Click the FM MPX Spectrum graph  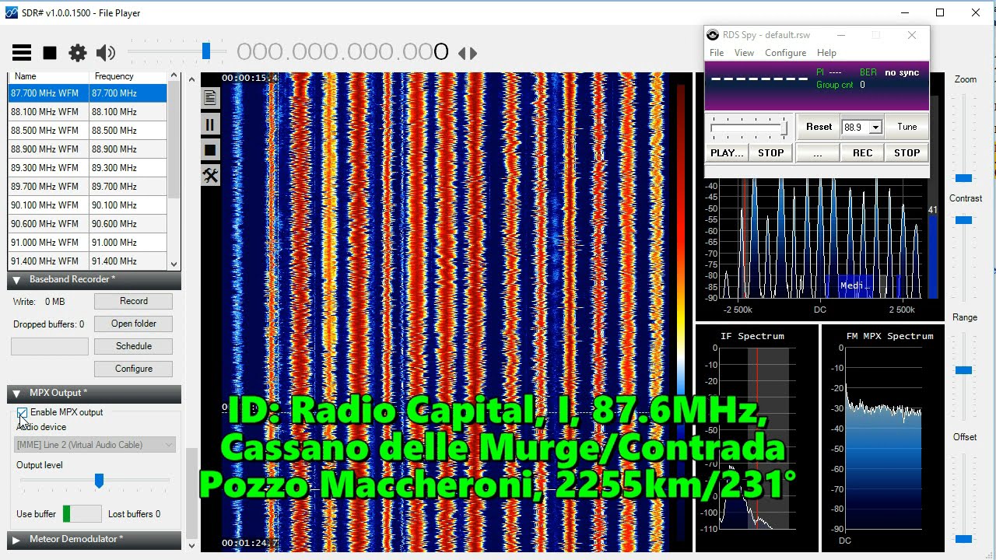point(884,439)
